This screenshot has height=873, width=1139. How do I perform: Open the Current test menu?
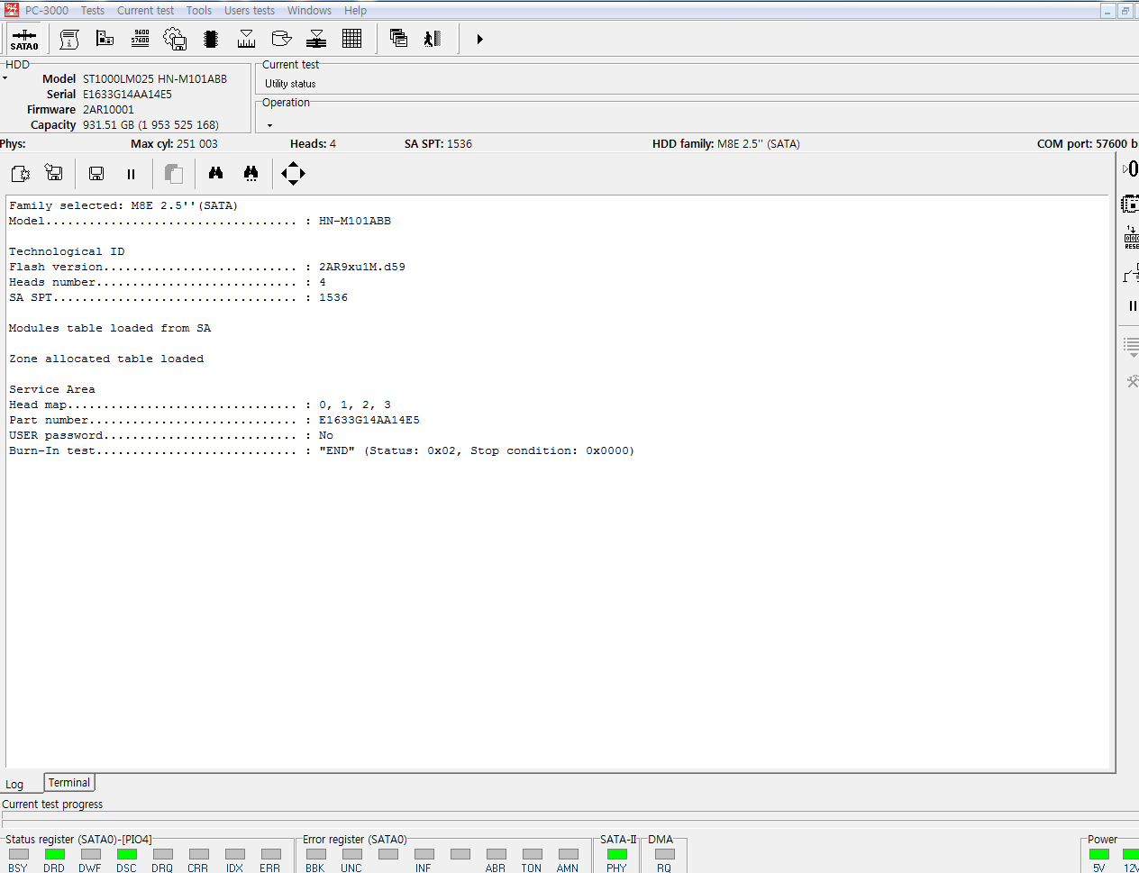point(145,10)
